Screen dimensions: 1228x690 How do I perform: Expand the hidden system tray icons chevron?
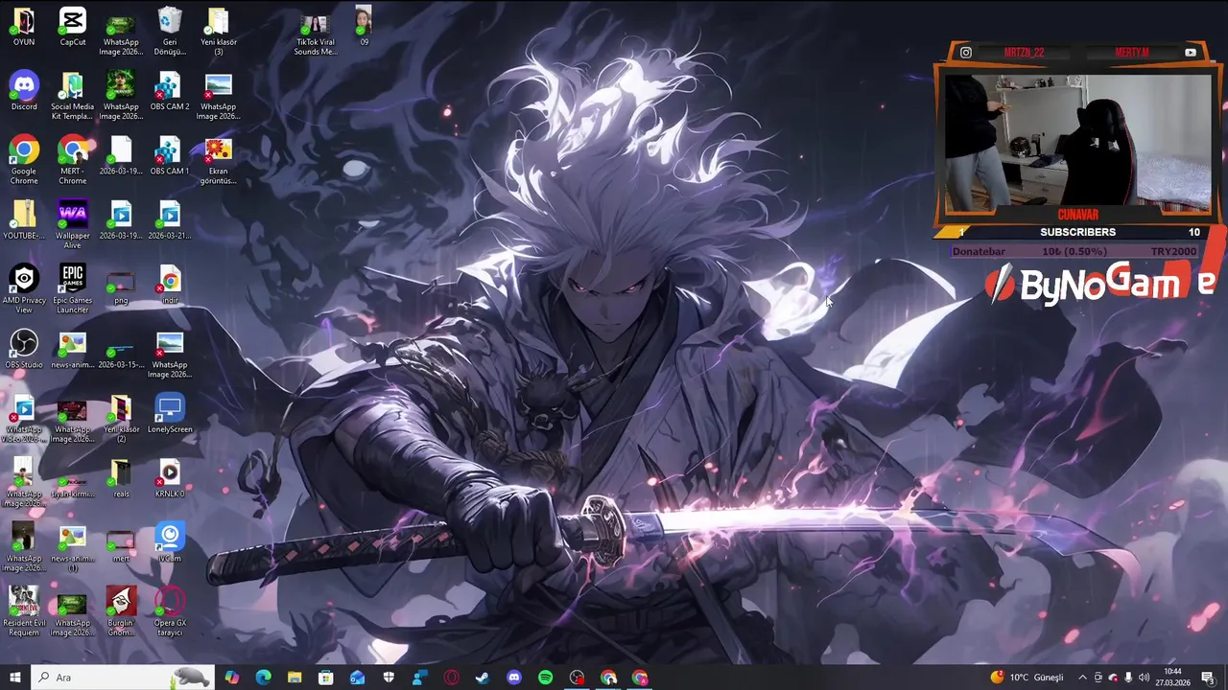coord(1082,678)
